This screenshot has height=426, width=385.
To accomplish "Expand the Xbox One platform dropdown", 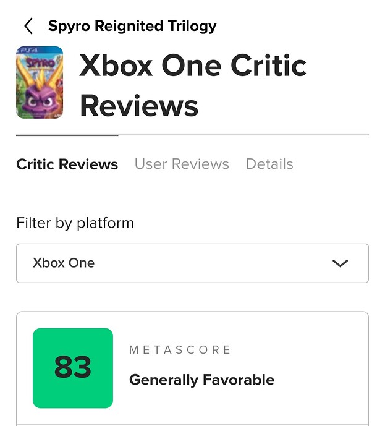I will pyautogui.click(x=192, y=263).
